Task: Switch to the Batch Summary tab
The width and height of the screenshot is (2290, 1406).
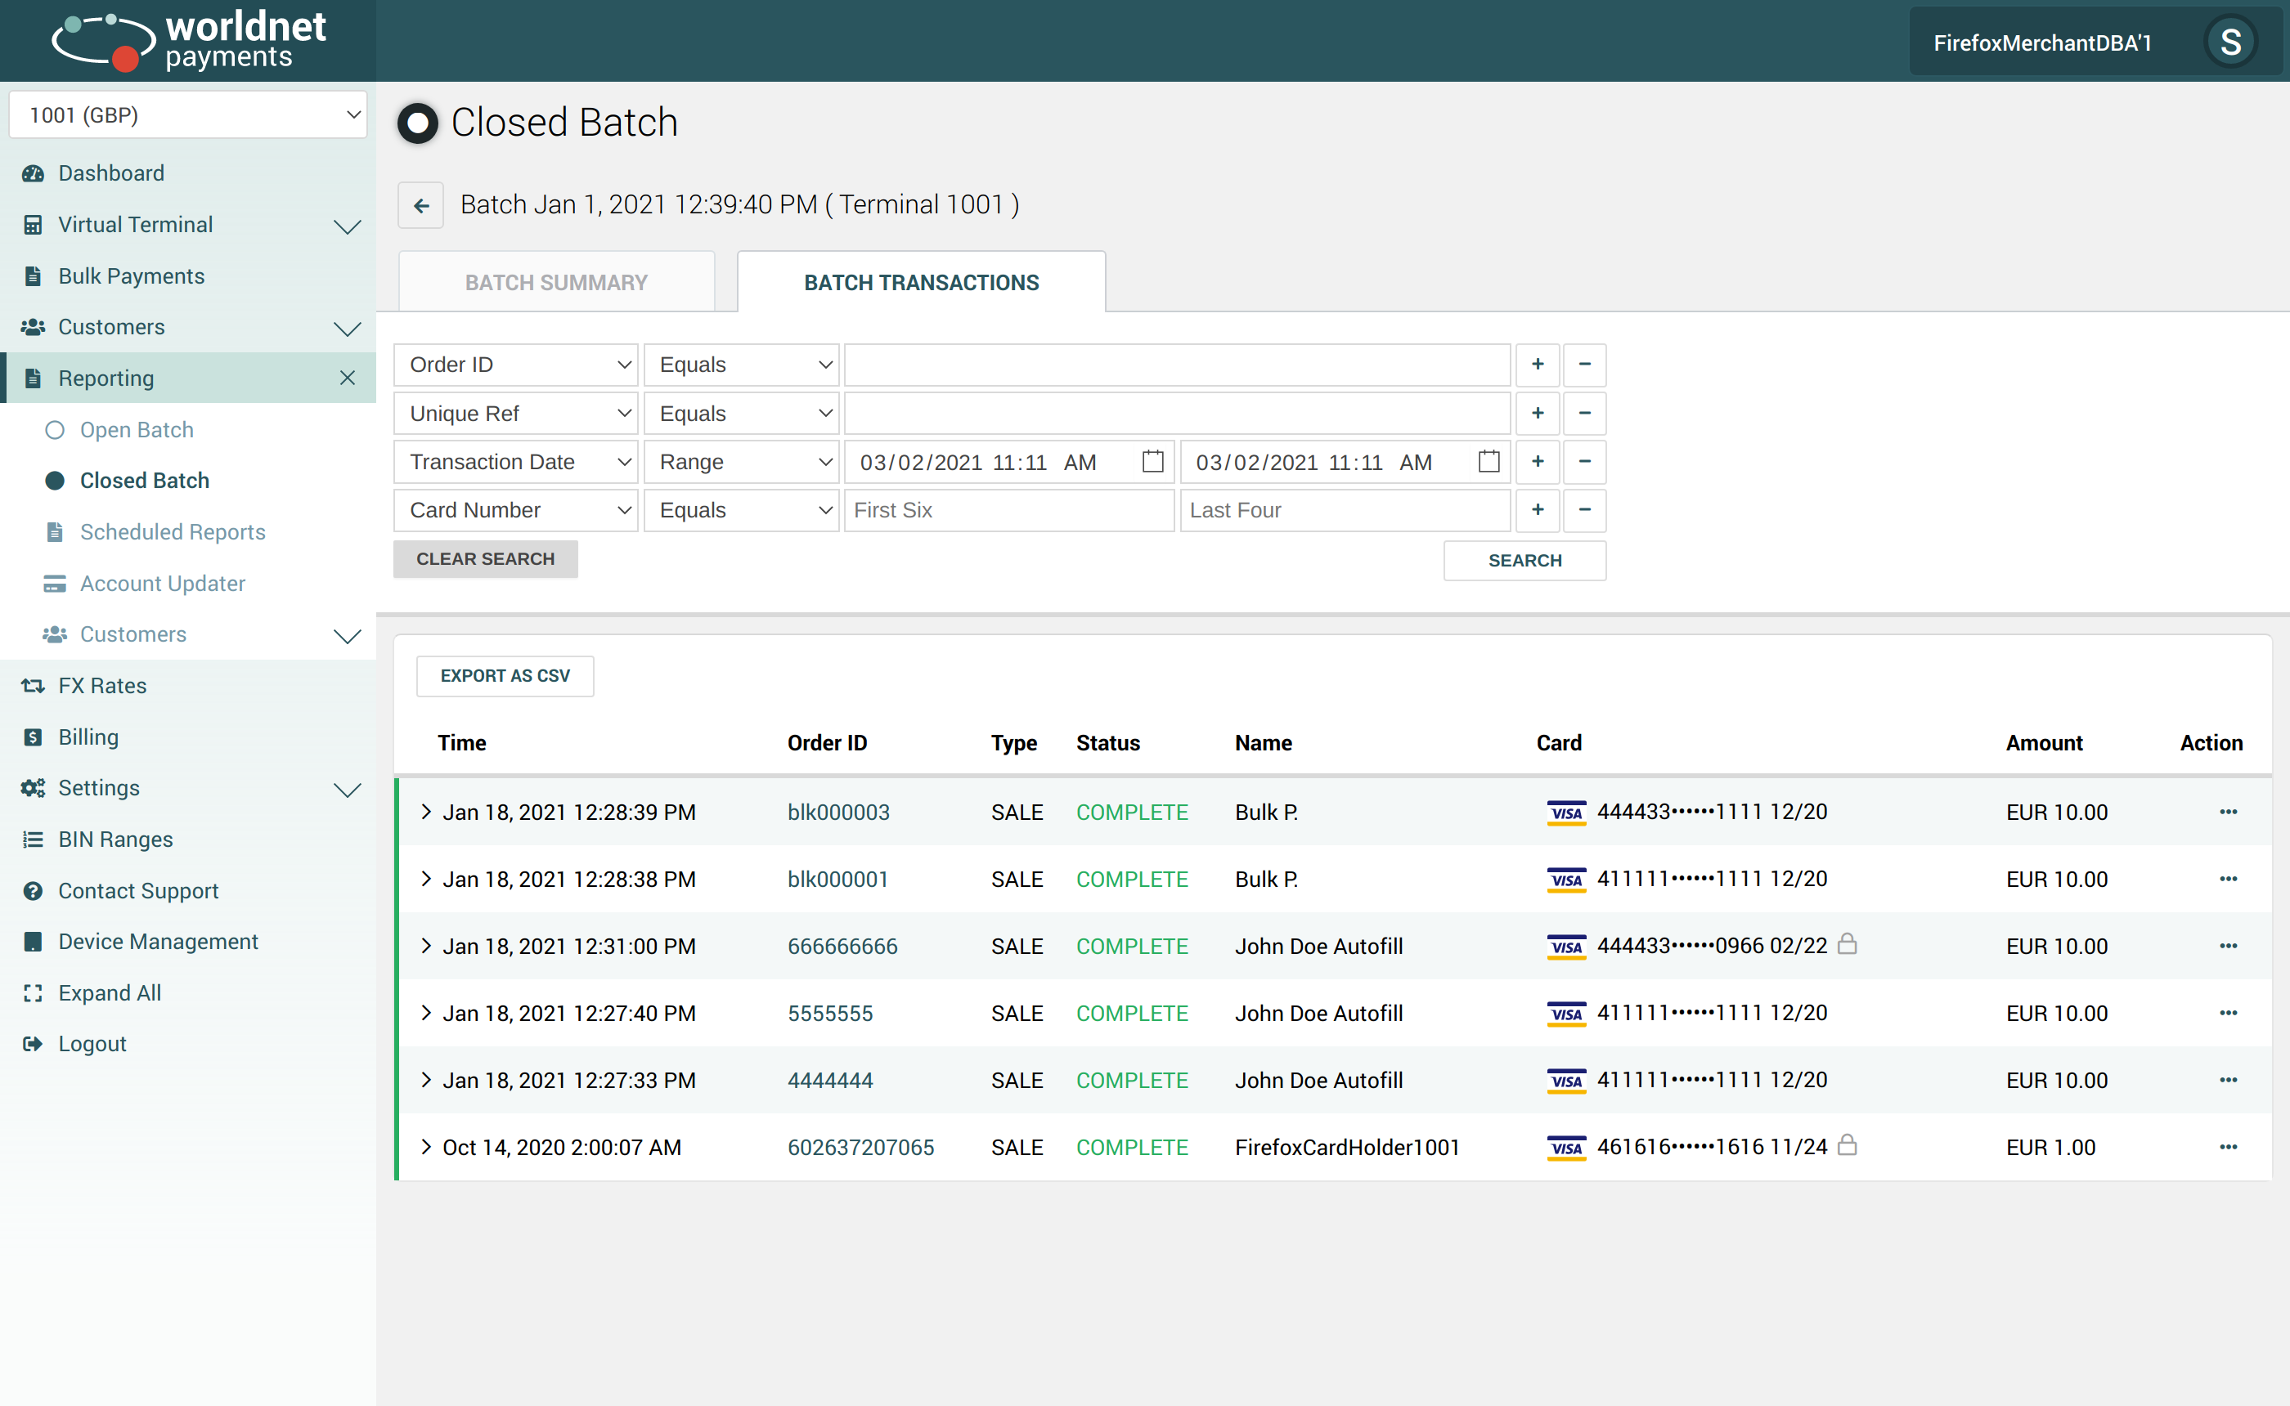Action: tap(555, 283)
